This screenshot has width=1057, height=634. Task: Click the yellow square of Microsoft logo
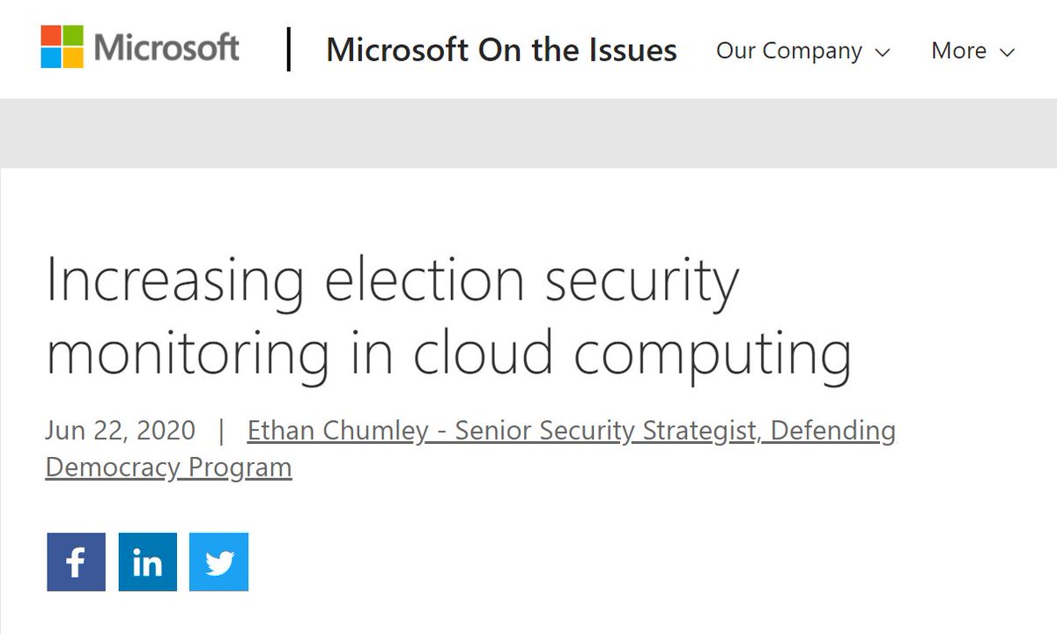tap(73, 58)
